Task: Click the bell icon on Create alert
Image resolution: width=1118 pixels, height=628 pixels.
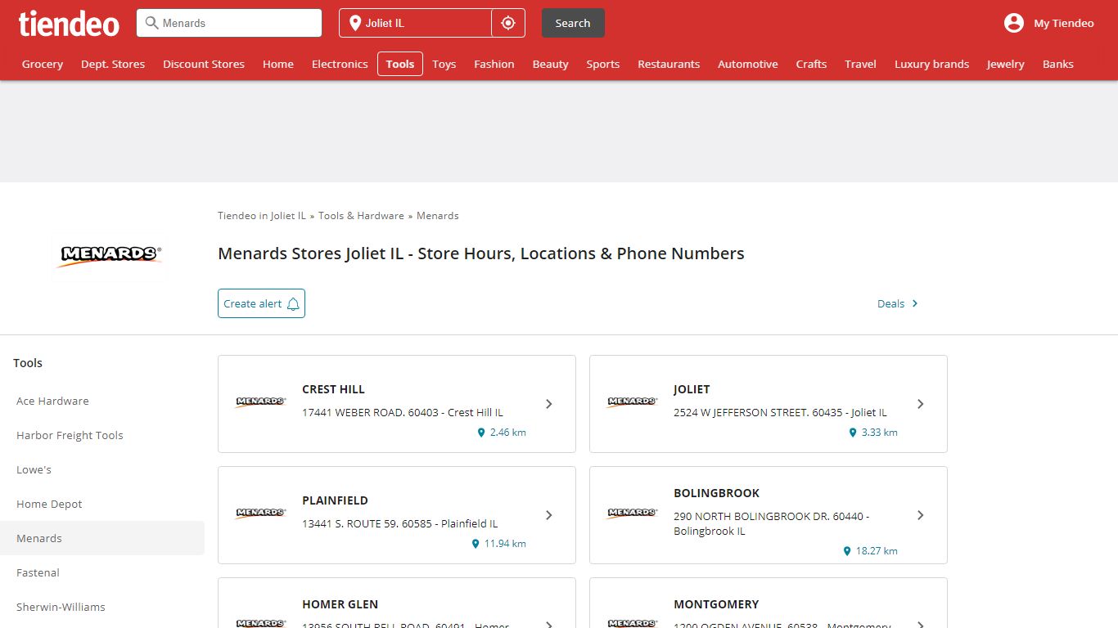Action: point(293,303)
